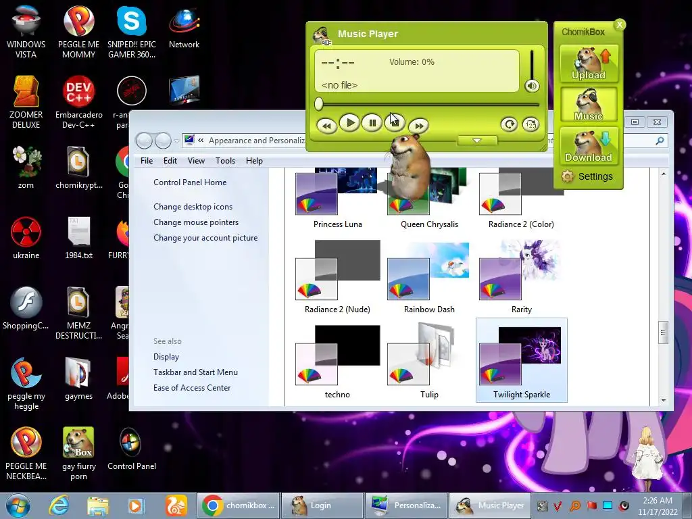Select the techno theme
Image resolution: width=692 pixels, height=519 pixels.
(x=338, y=361)
